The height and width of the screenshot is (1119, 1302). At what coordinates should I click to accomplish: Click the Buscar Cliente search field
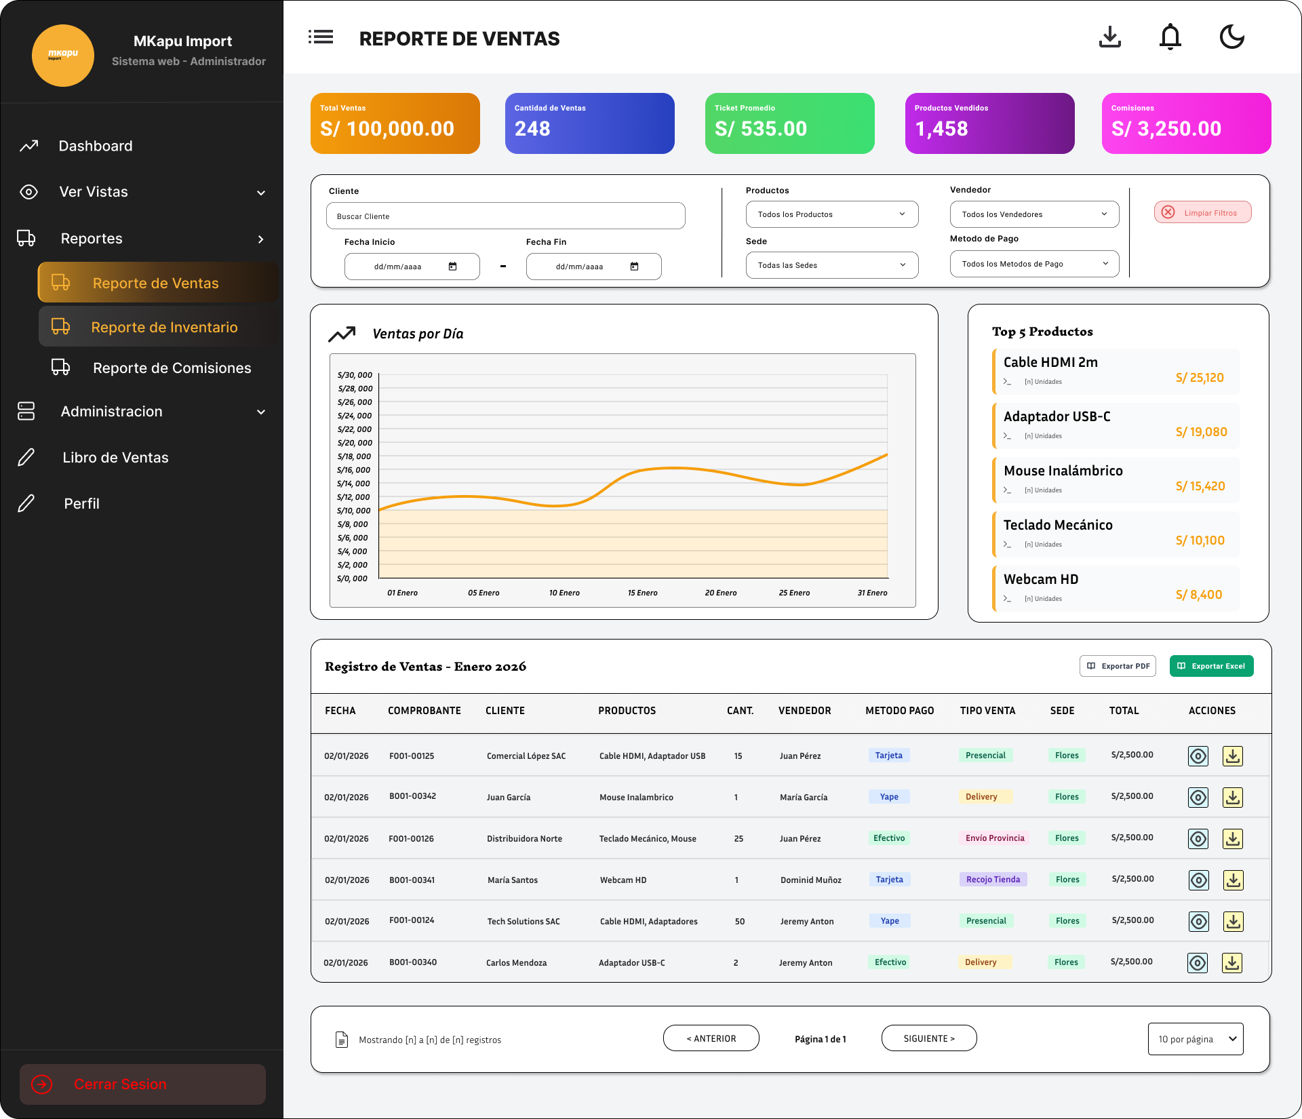505,216
